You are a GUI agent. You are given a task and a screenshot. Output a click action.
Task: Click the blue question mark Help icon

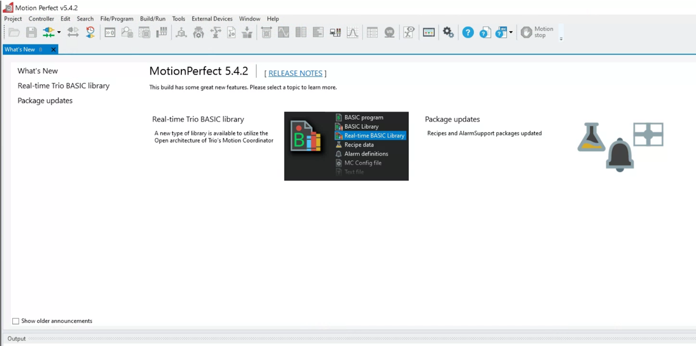point(468,32)
